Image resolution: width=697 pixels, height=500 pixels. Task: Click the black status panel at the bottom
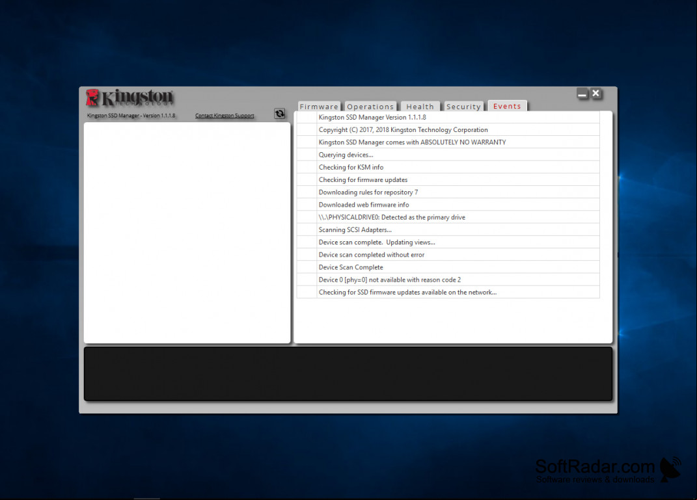tap(348, 374)
